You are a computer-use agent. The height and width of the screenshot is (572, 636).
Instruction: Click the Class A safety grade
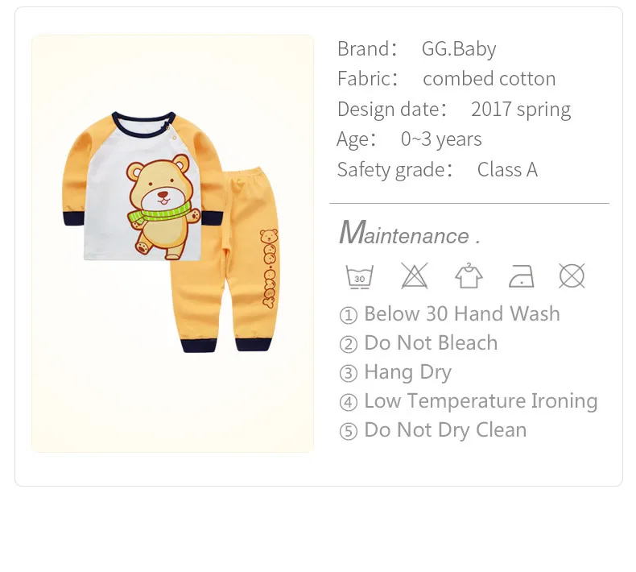click(x=507, y=169)
